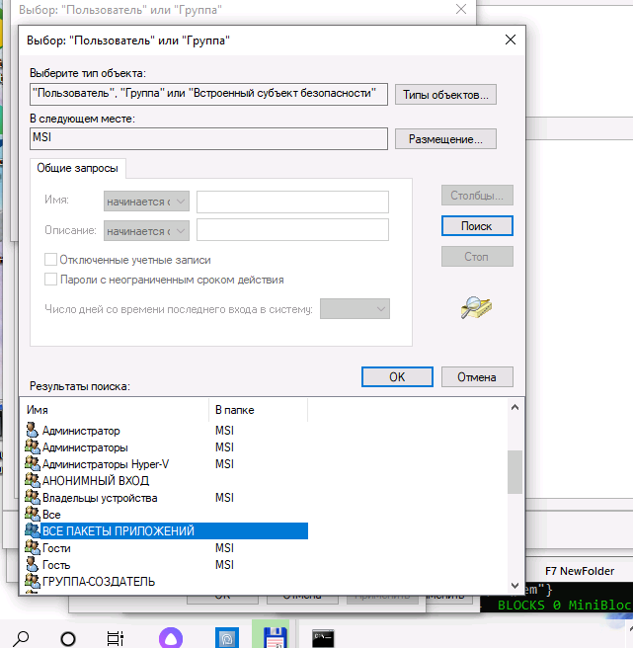Open the floppy disk app on taskbar
Screen dimensions: 633x648
[276, 638]
